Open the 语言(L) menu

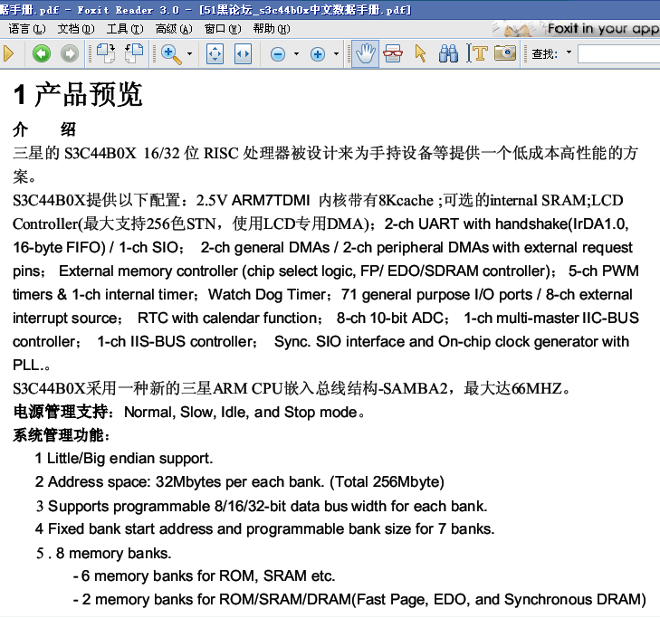[27, 29]
